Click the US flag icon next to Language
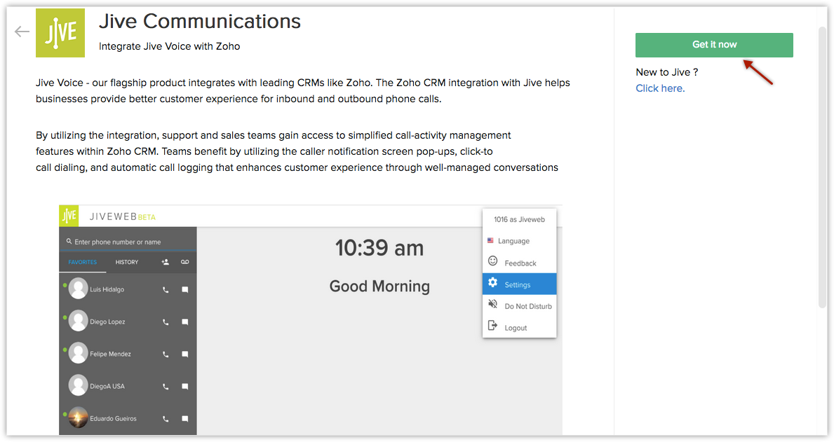Screen dimensions: 834x442 click(490, 241)
